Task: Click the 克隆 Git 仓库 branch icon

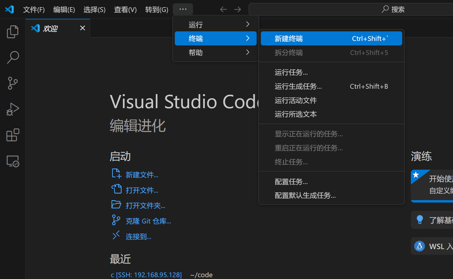Action: pos(116,220)
